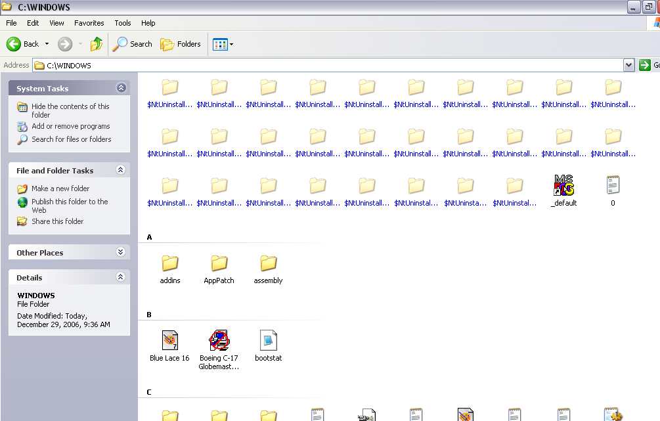Screen dimensions: 660x421
Task: Open the Back history dropdown arrow
Action: pyautogui.click(x=47, y=44)
